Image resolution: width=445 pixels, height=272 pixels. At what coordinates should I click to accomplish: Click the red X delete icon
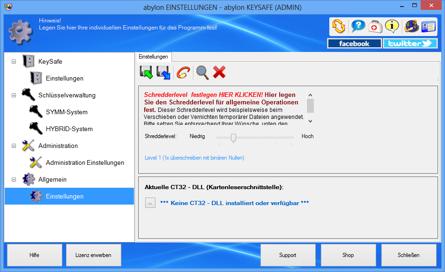(x=219, y=72)
